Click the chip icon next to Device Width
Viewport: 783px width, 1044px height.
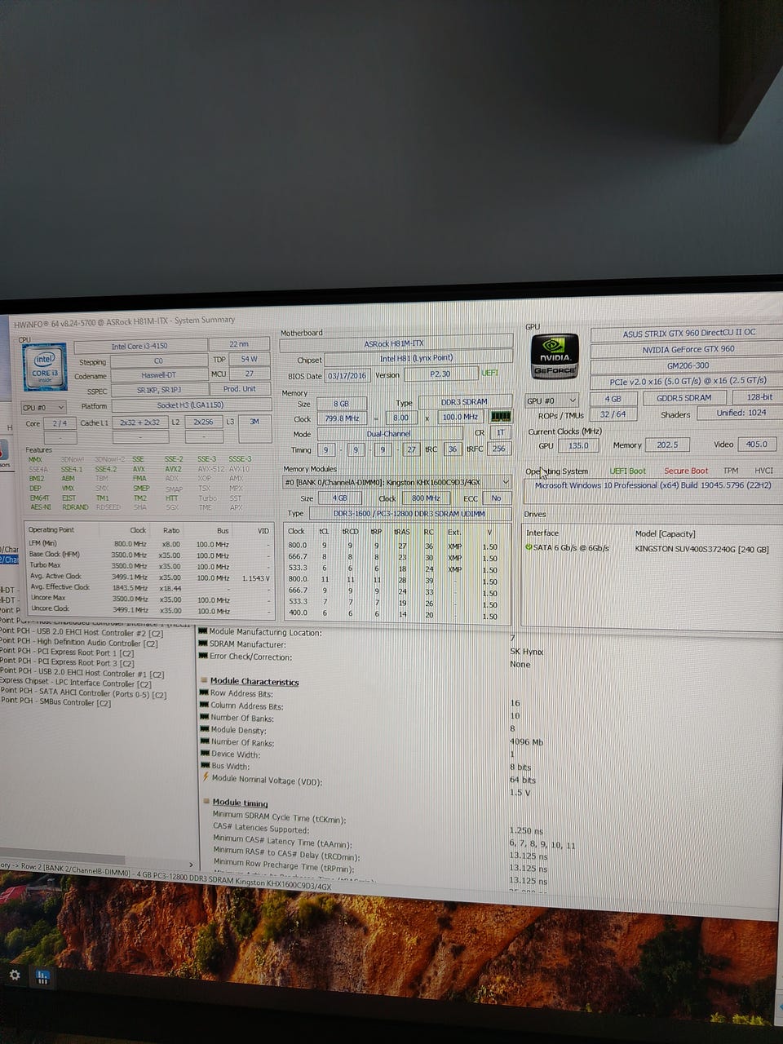tap(205, 754)
